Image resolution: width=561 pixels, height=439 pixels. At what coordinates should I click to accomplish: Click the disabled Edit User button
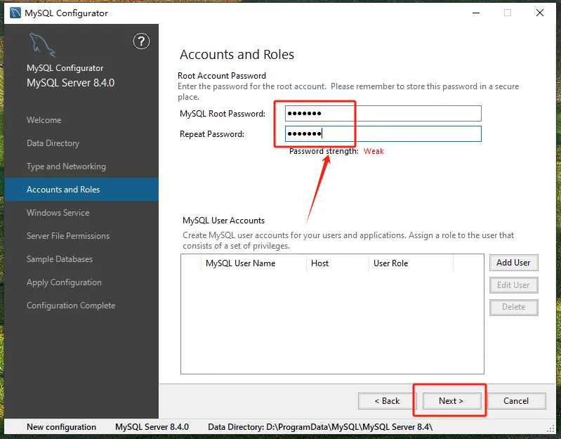513,285
